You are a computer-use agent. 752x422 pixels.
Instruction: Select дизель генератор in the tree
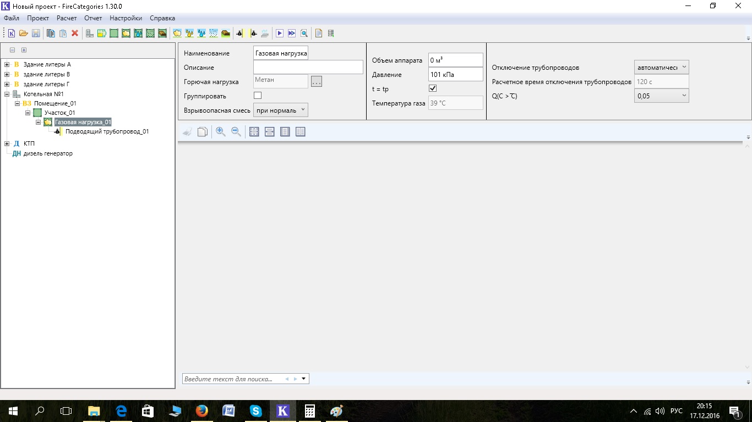[x=48, y=153]
